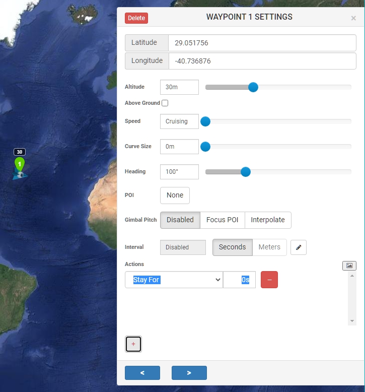
Task: Select green waypoint 1 marker on map
Action: pos(20,164)
